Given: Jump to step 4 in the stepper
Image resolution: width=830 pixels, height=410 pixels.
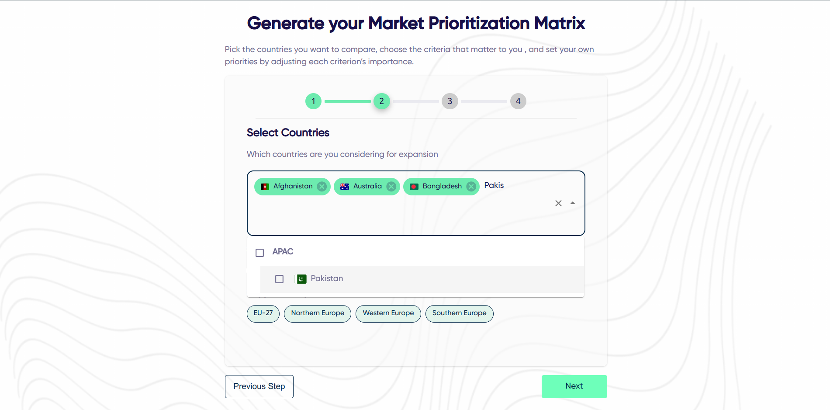Looking at the screenshot, I should click(x=518, y=101).
